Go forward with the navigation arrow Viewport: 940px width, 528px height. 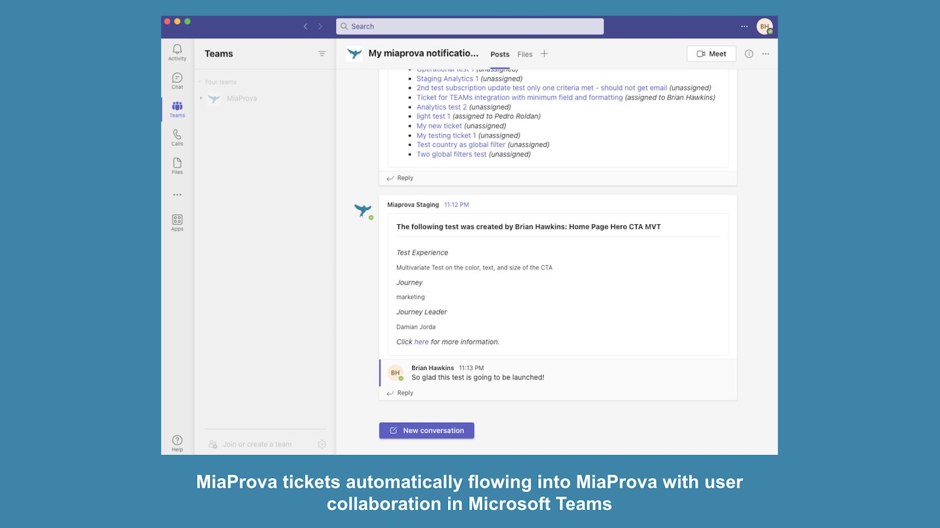click(320, 26)
